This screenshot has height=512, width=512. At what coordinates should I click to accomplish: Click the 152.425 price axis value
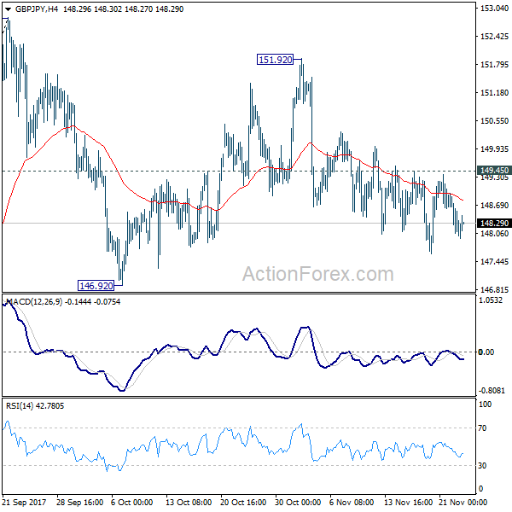[x=494, y=36]
